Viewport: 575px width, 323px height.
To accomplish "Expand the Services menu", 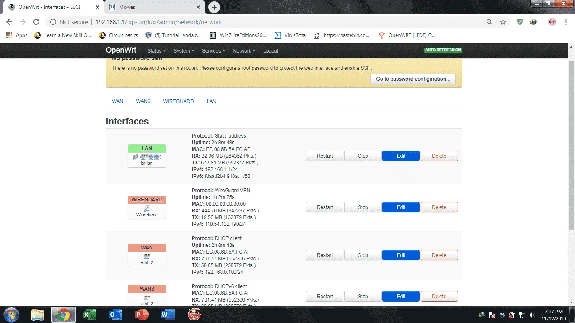I will point(214,51).
